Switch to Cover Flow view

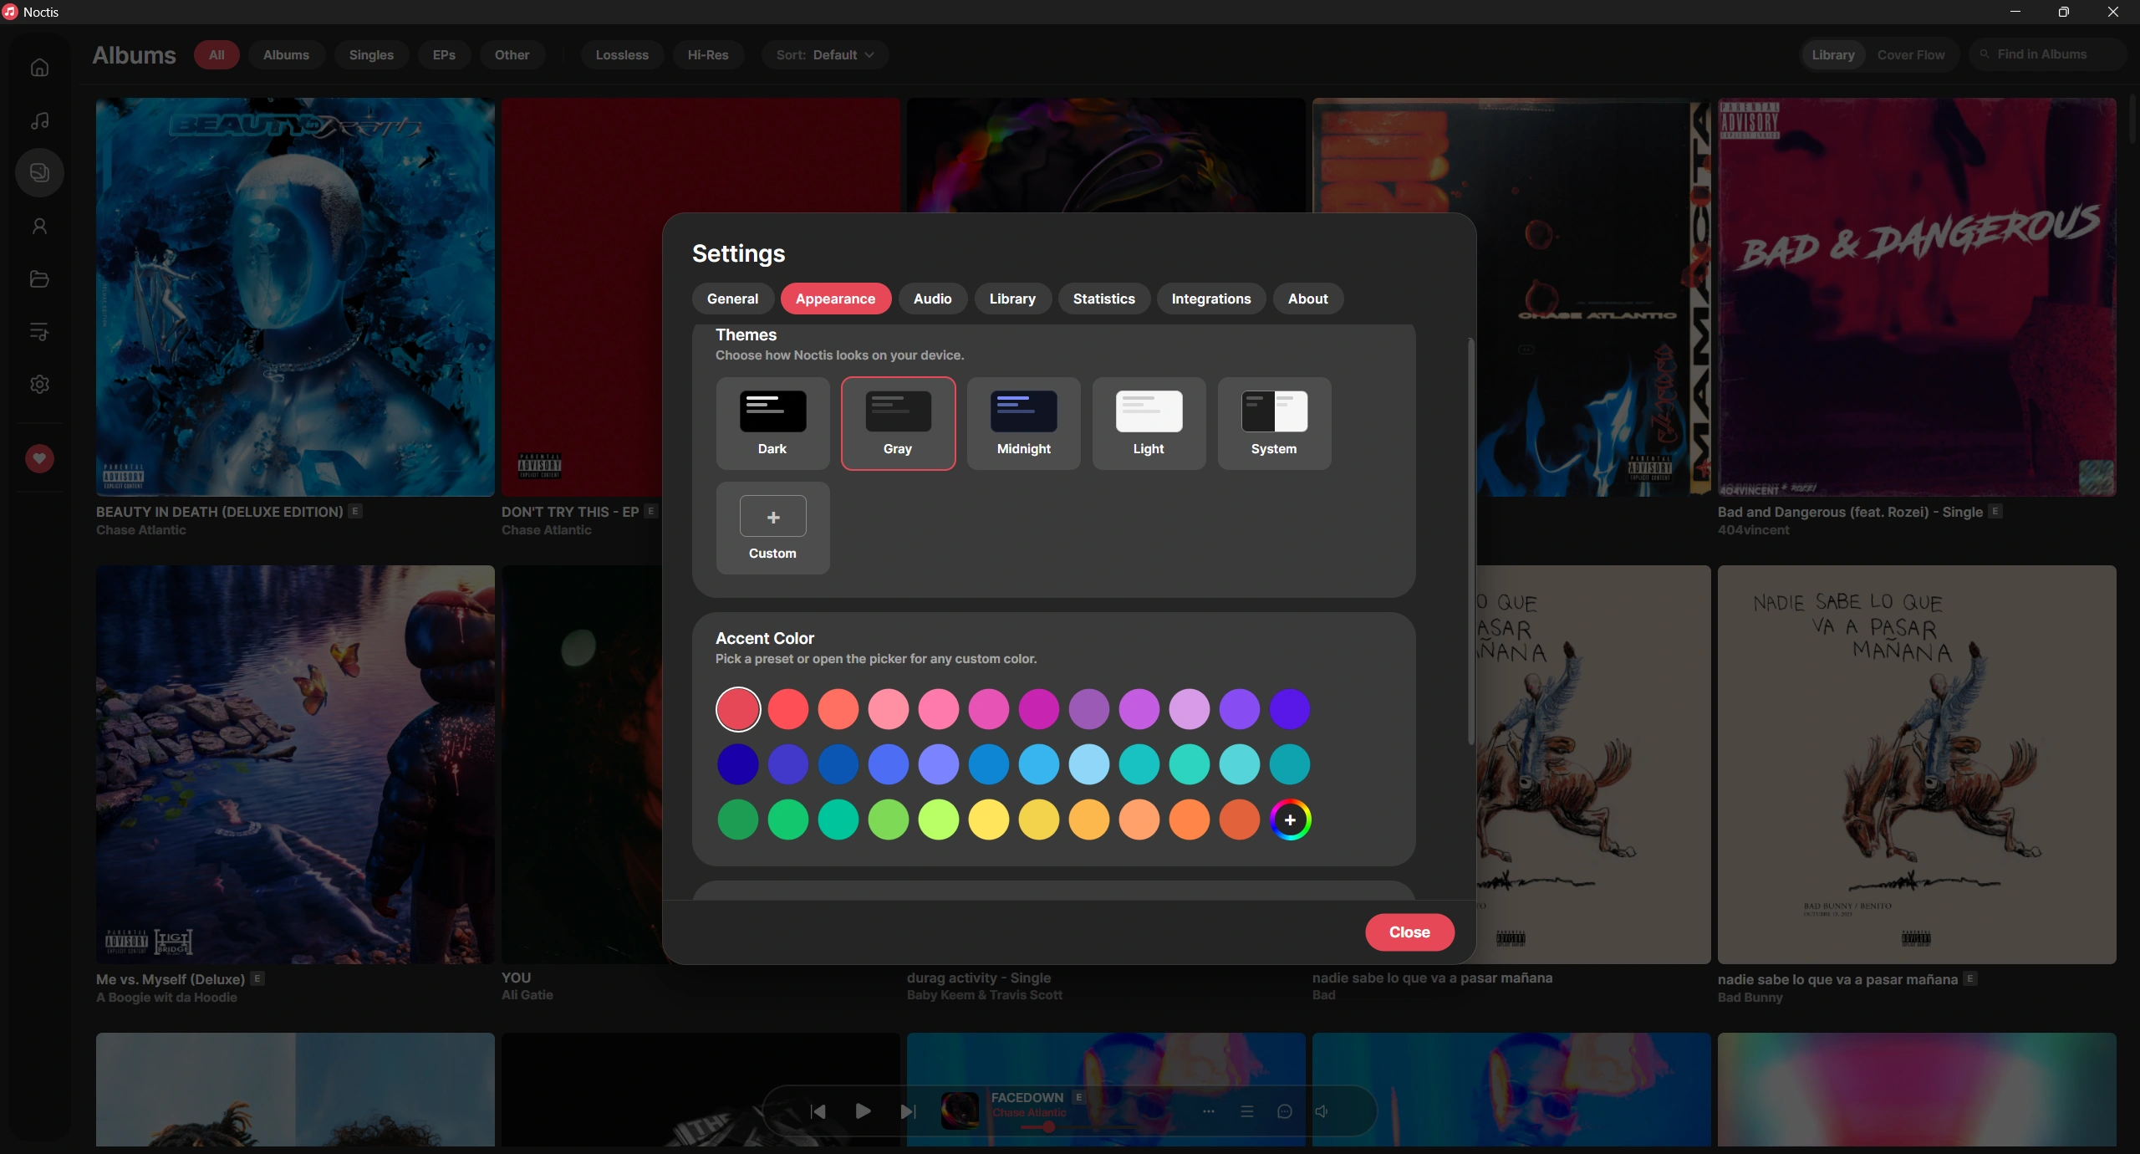pos(1911,55)
